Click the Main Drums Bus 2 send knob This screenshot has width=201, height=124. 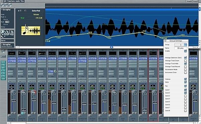click(x=55, y=71)
